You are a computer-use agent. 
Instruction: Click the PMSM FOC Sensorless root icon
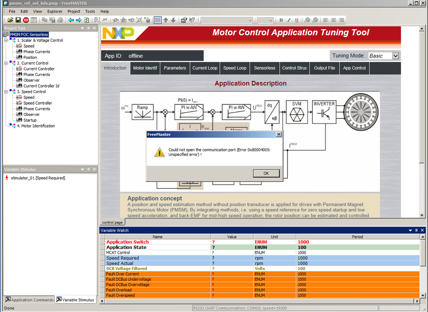[x=6, y=34]
